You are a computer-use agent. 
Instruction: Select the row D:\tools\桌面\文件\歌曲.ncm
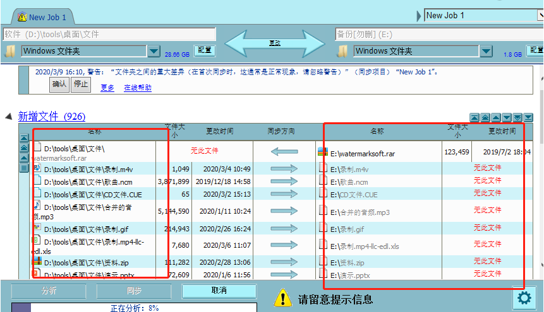[88, 182]
